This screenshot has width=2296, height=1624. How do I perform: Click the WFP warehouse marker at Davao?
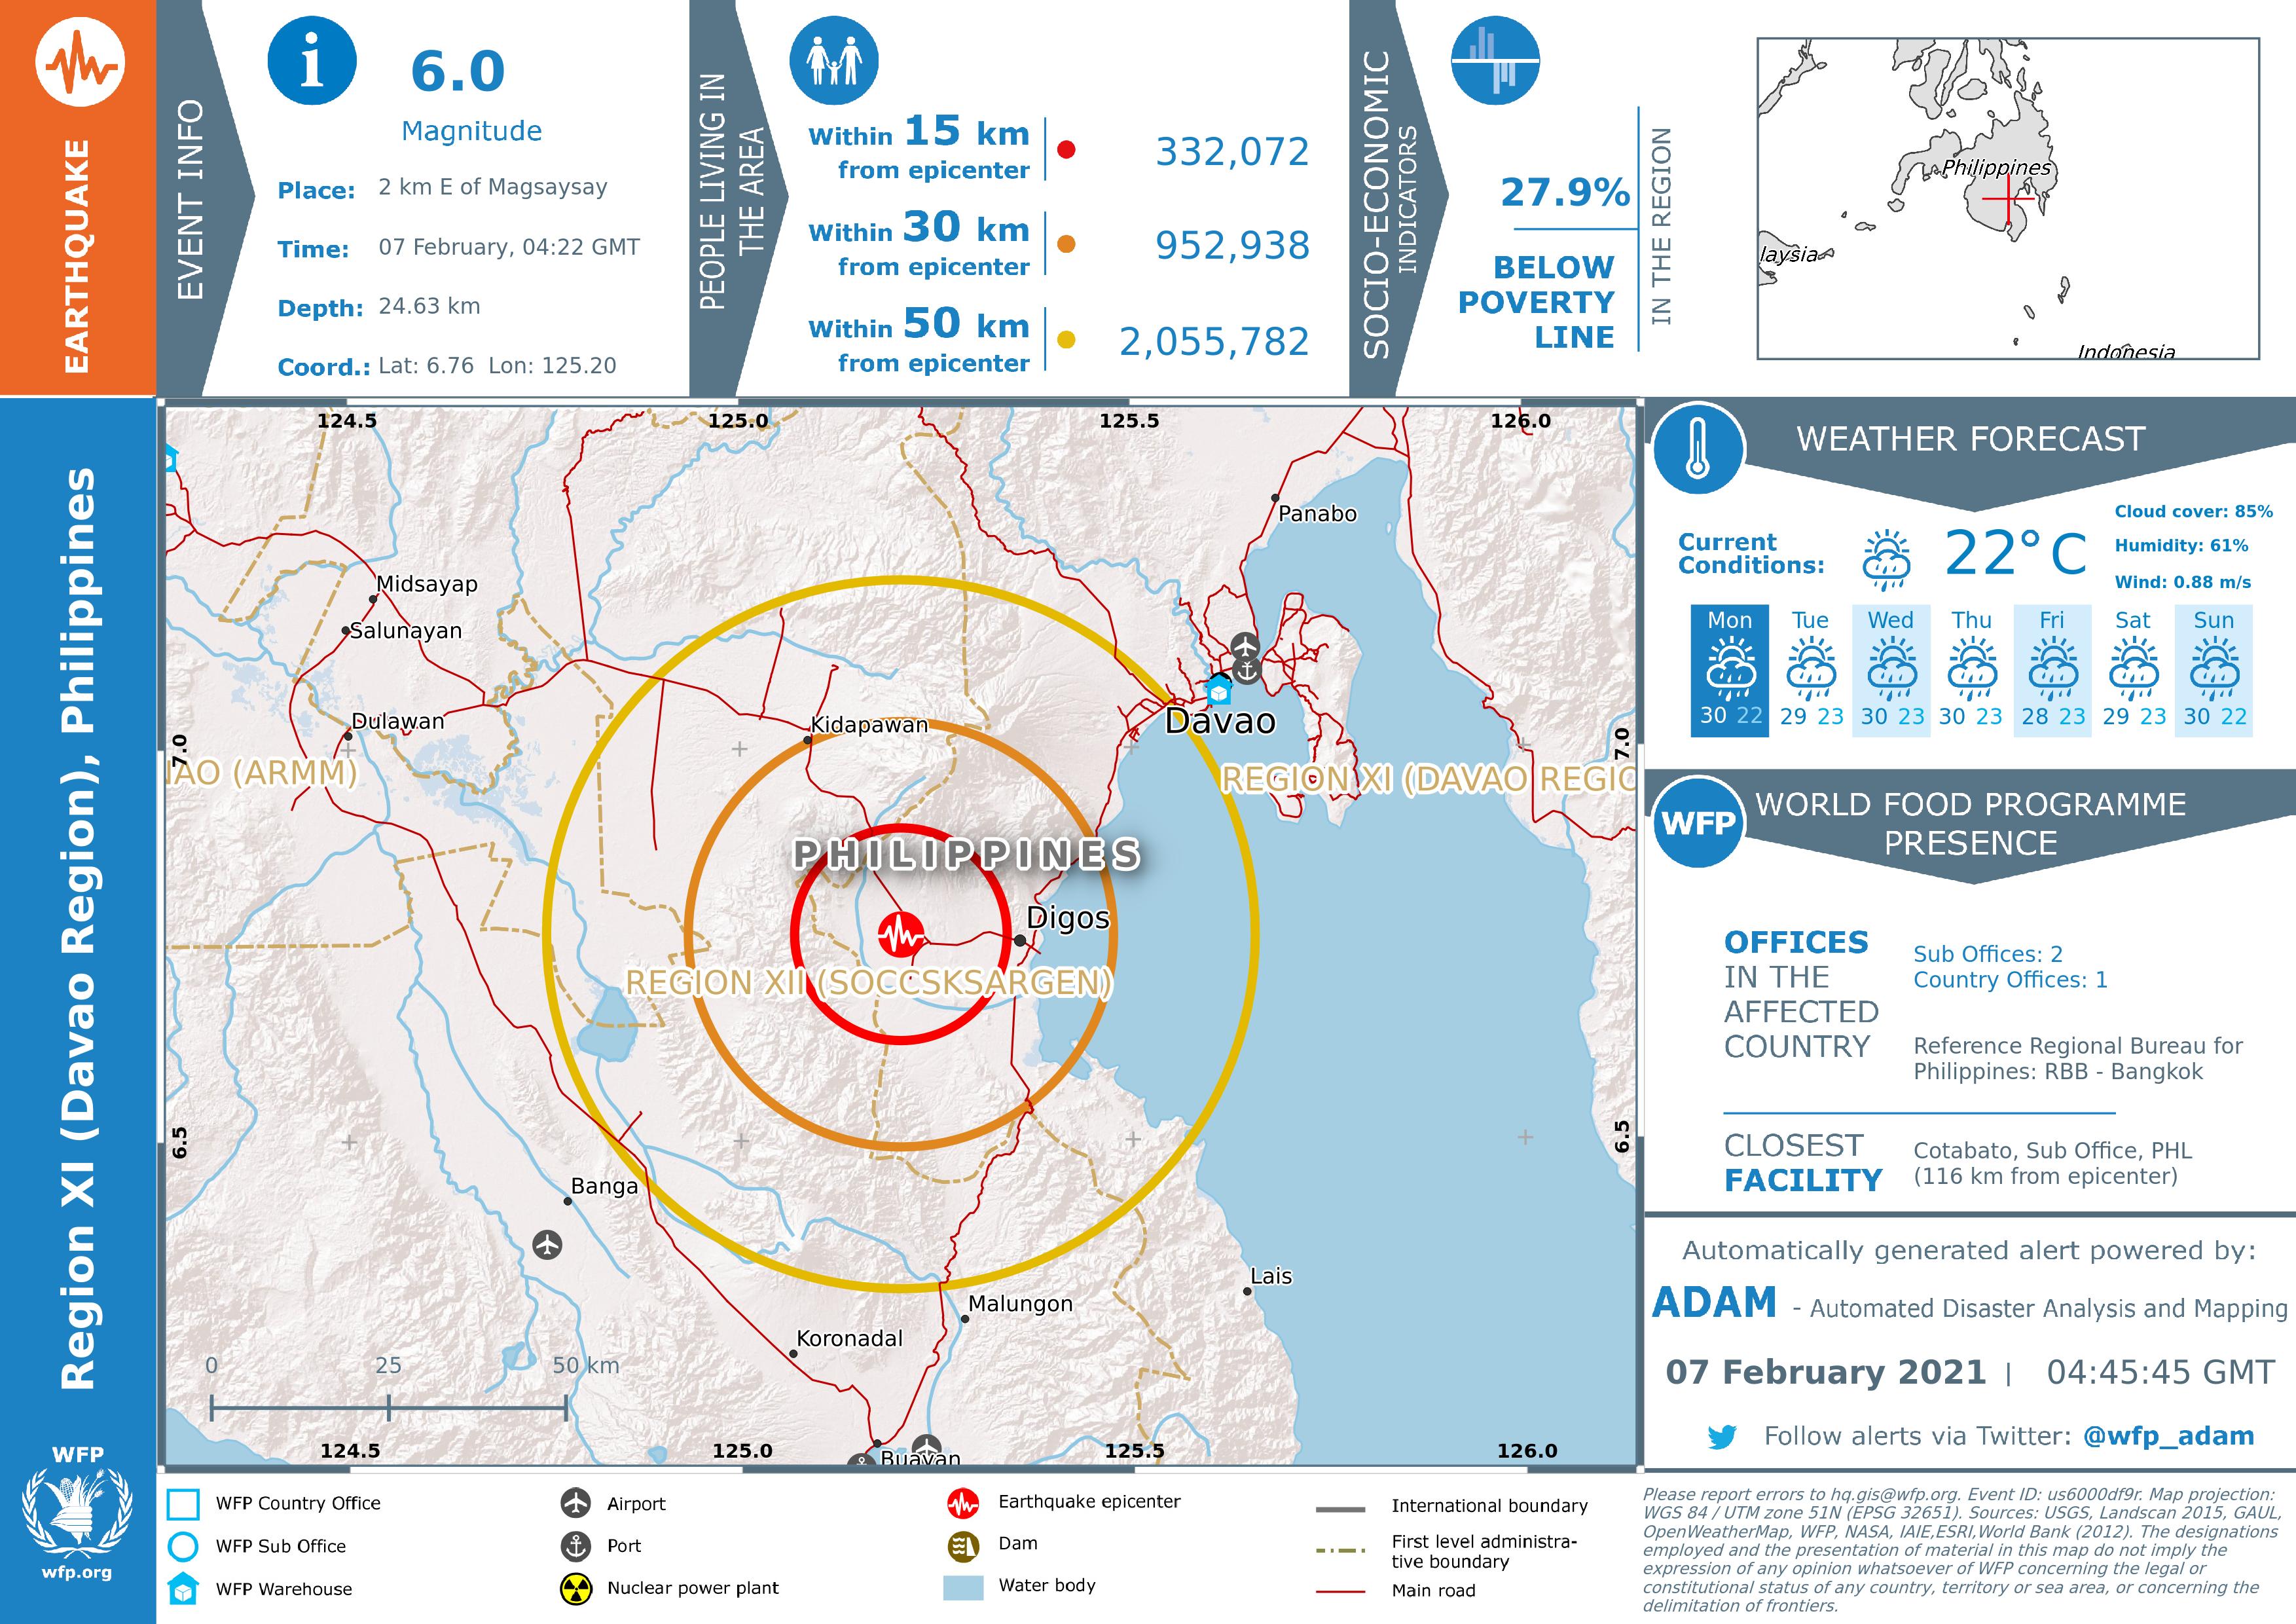1218,691
